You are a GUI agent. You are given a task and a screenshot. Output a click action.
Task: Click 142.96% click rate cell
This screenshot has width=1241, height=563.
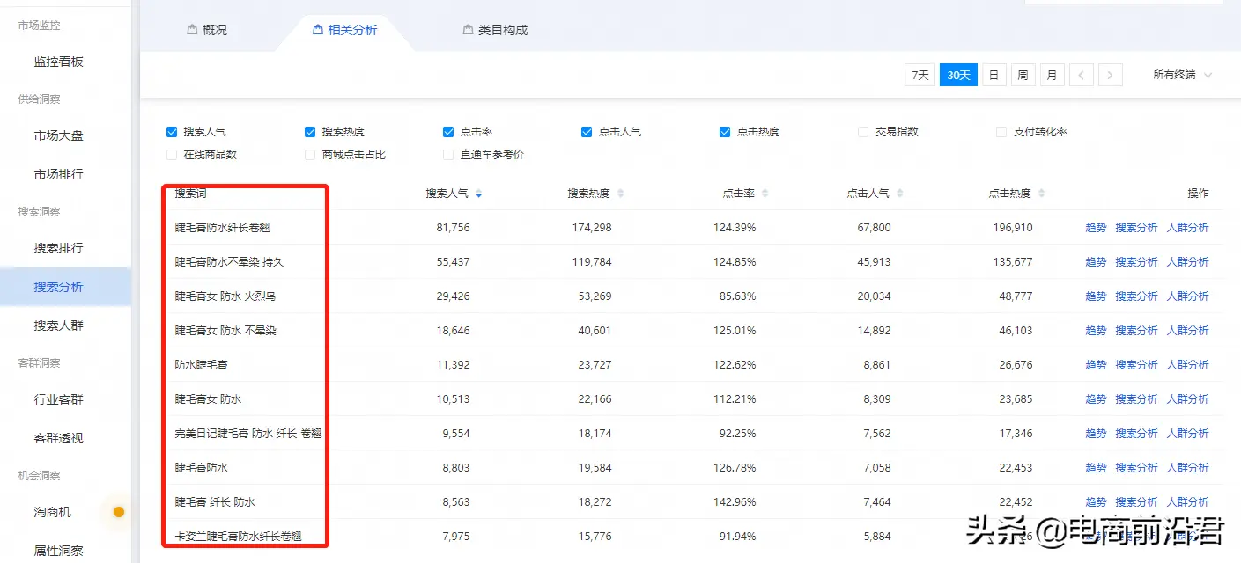tap(735, 502)
